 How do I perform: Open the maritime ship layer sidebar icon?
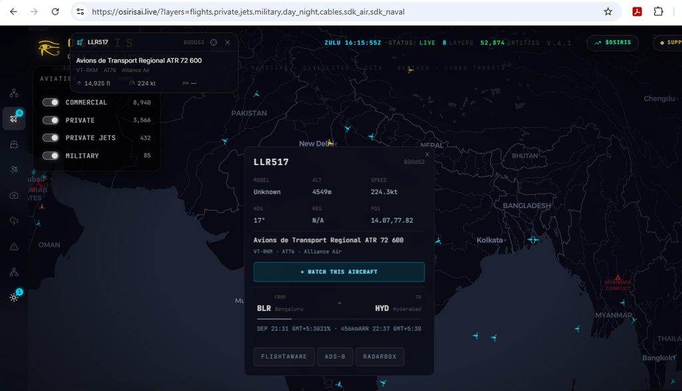click(14, 144)
